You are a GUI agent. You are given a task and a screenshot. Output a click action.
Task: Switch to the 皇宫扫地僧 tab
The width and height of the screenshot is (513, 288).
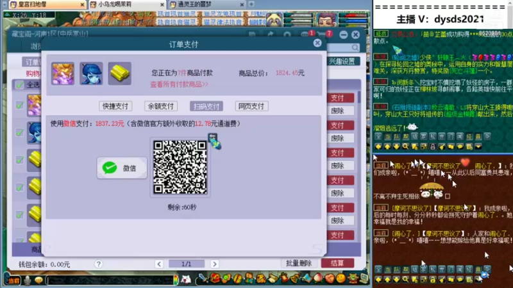47,4
